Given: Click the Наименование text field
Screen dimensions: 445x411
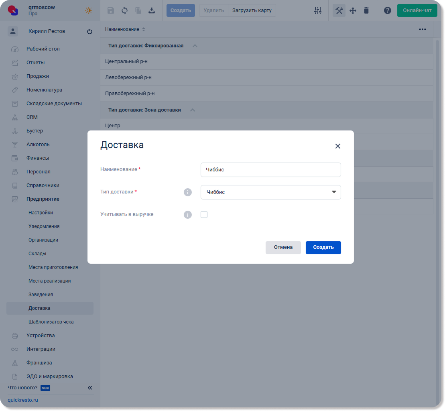Looking at the screenshot, I should coord(271,170).
